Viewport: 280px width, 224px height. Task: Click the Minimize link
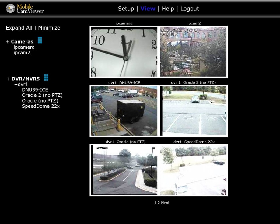pos(49,27)
